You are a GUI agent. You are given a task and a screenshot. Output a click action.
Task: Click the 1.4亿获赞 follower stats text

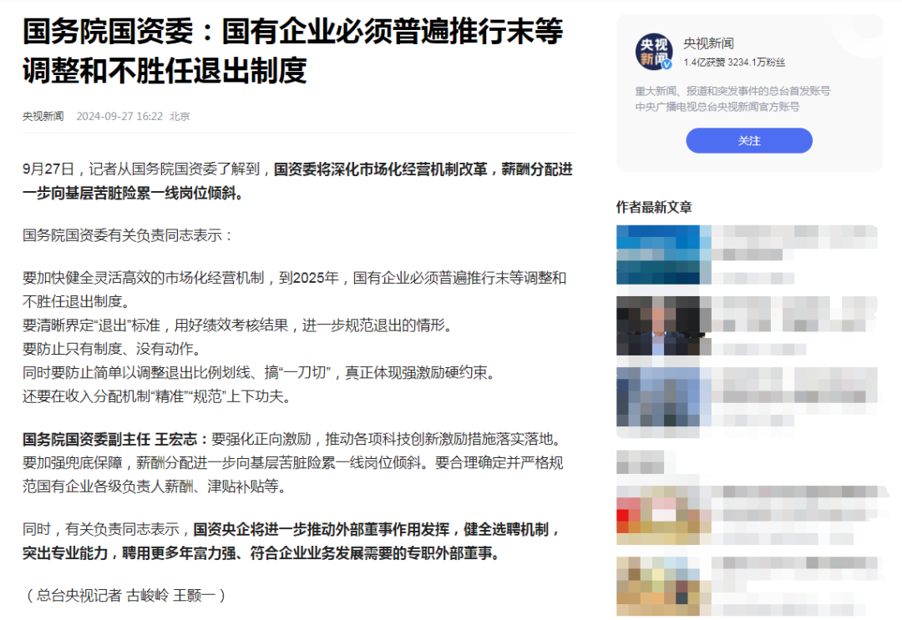[734, 62]
